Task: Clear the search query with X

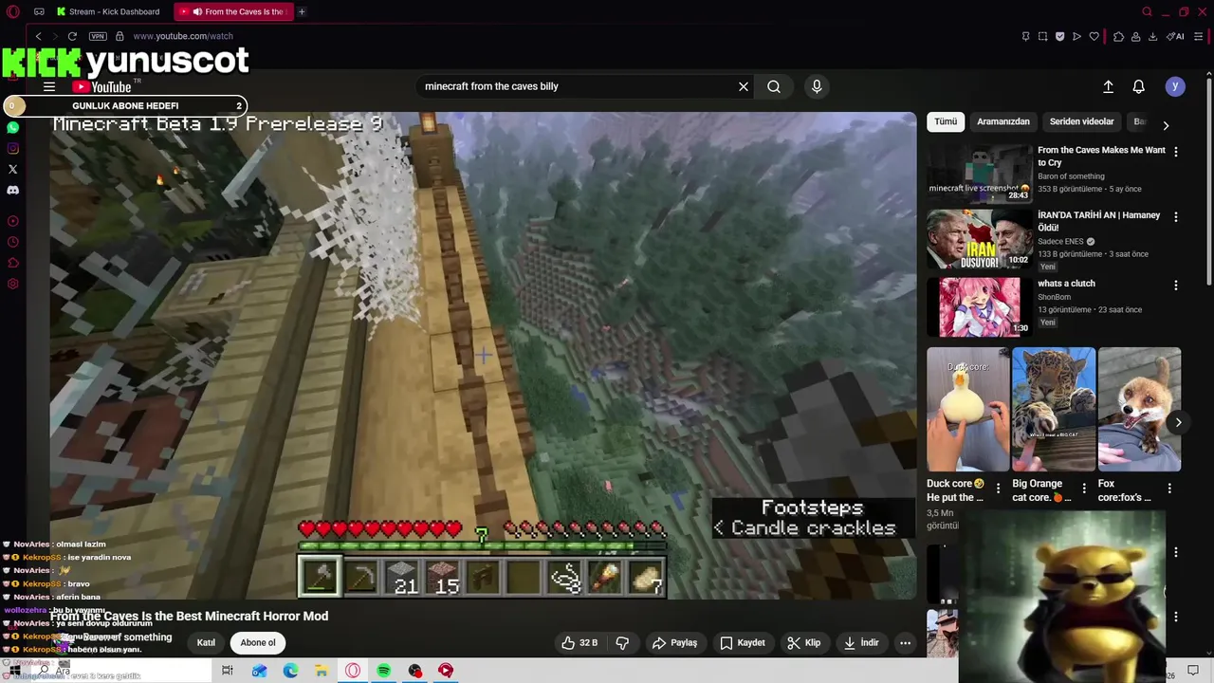Action: [744, 86]
